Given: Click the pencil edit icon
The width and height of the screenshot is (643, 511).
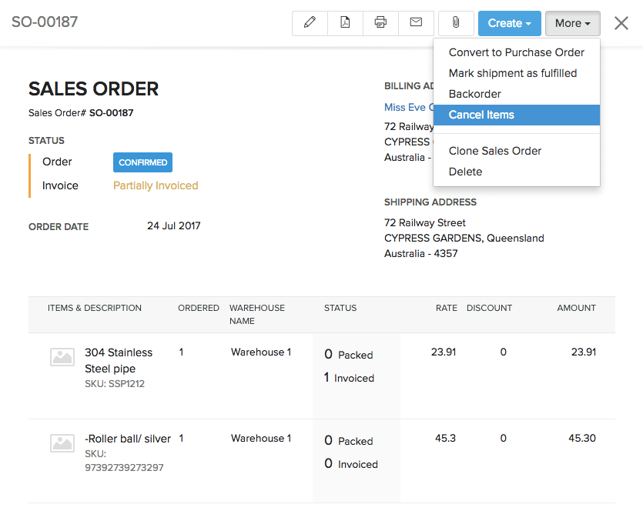Looking at the screenshot, I should coord(310,23).
